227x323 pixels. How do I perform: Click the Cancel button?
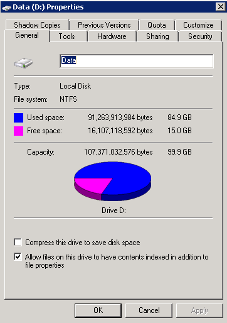pyautogui.click(x=149, y=310)
